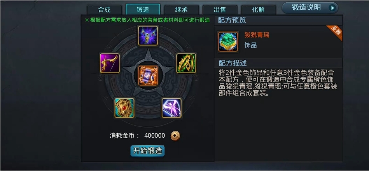Image resolution: width=369 pixels, height=171 pixels.
Task: Open the 锻造说明 help panel
Action: point(310,8)
